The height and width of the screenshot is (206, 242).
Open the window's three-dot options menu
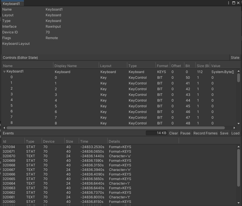229,3
